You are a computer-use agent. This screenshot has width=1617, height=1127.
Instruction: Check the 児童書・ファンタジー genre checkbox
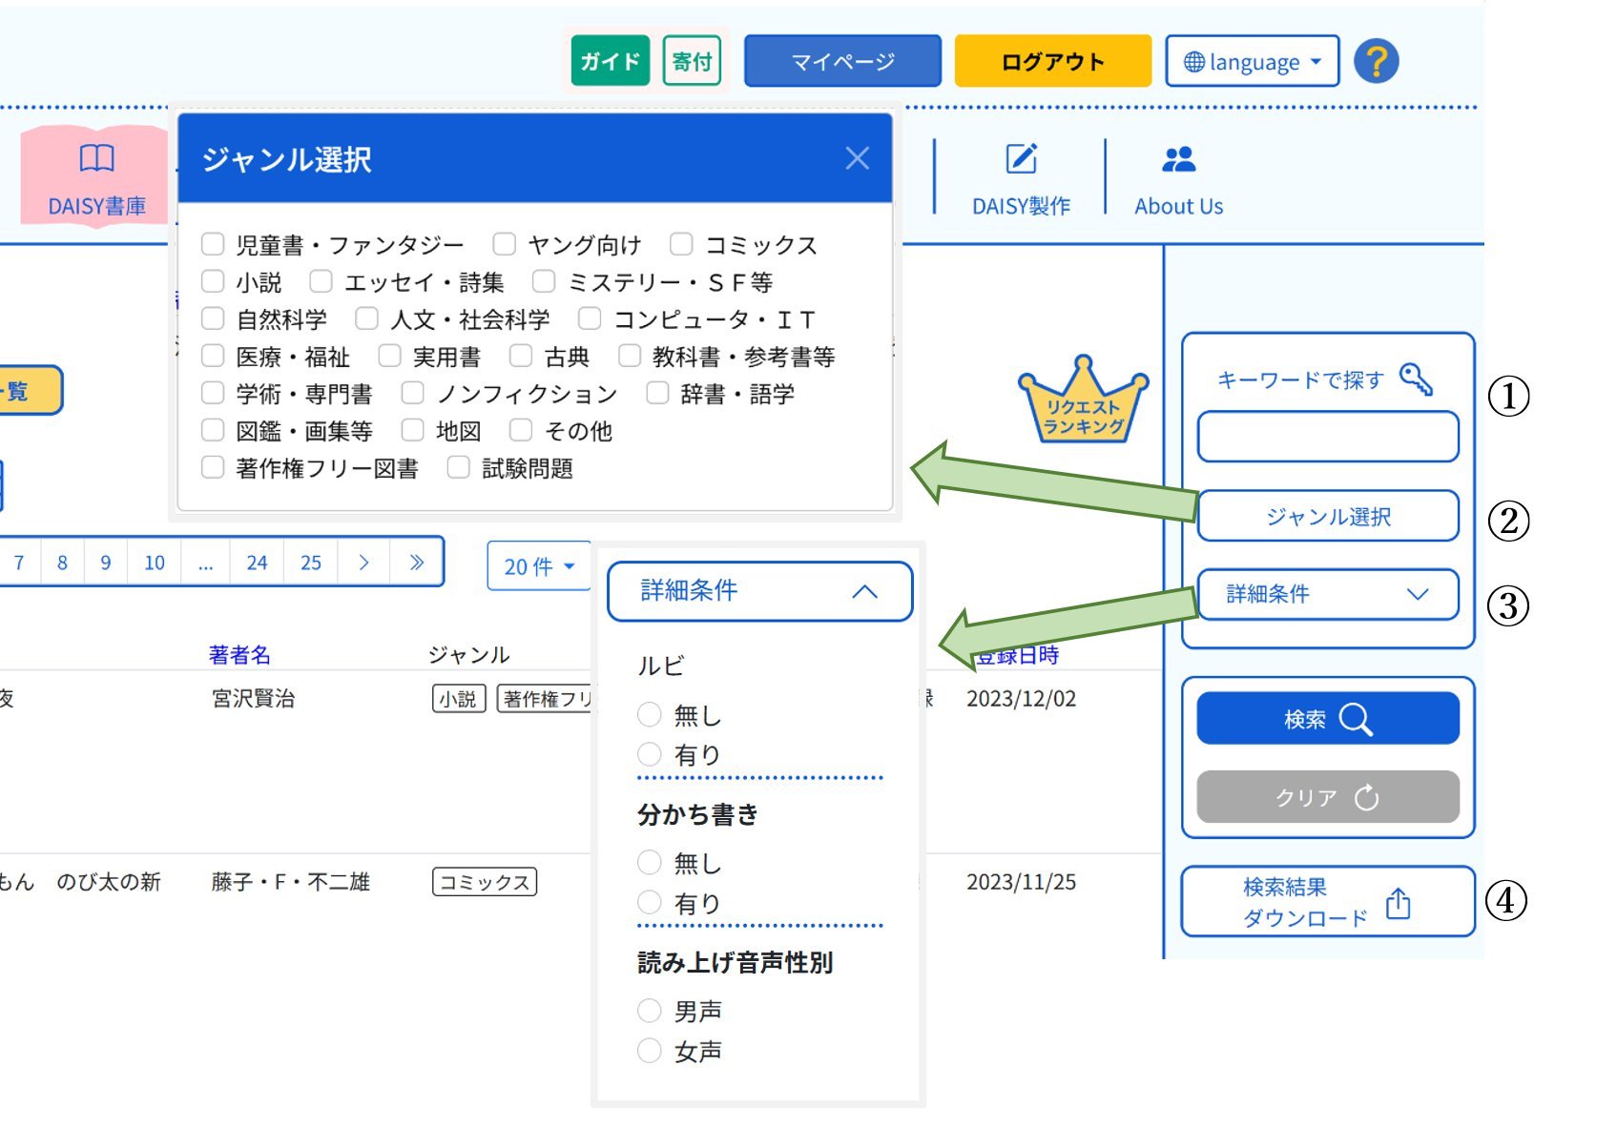click(x=213, y=245)
